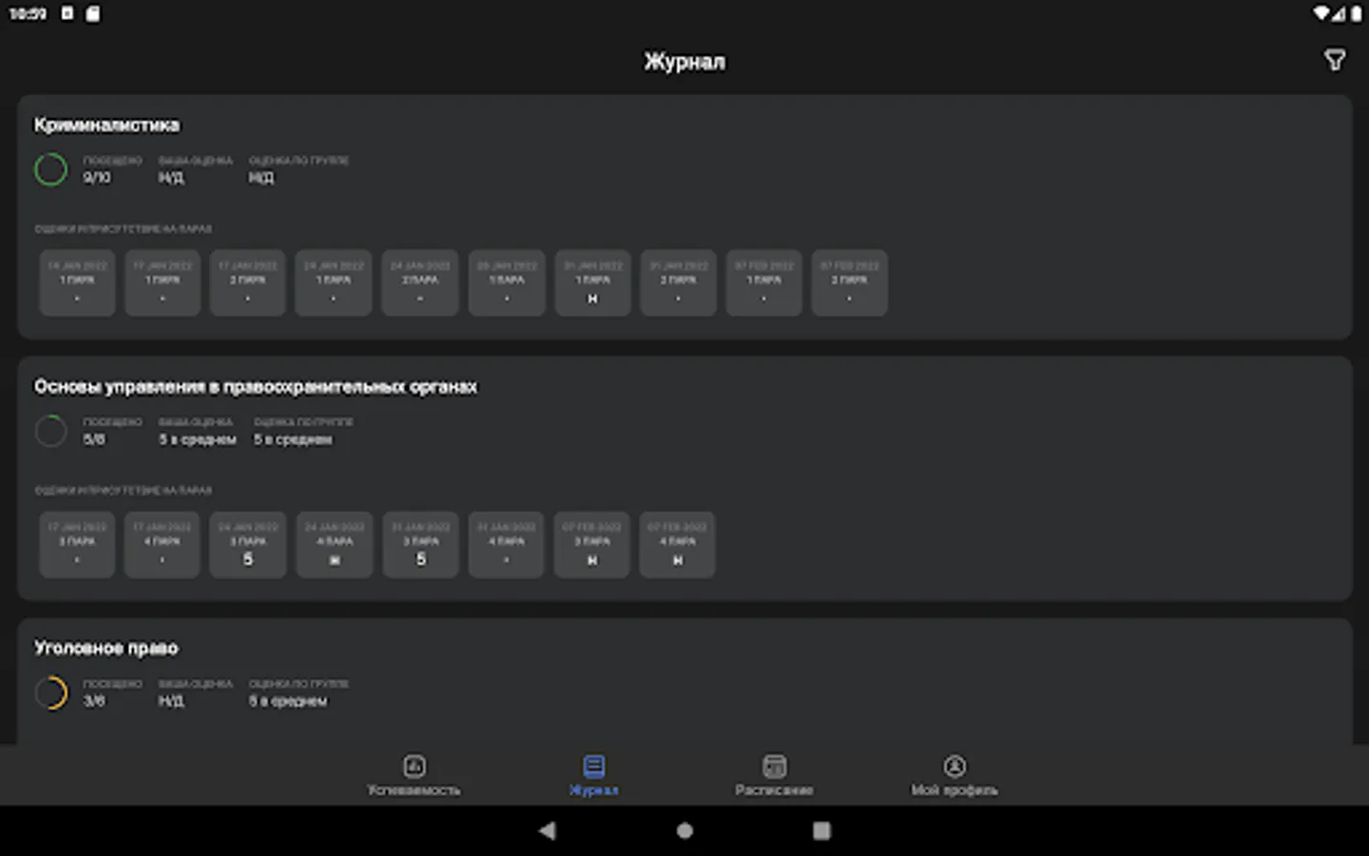Open the 07 Feb 3 пара card marked Н
Screen dimensions: 1369x856
click(x=592, y=544)
